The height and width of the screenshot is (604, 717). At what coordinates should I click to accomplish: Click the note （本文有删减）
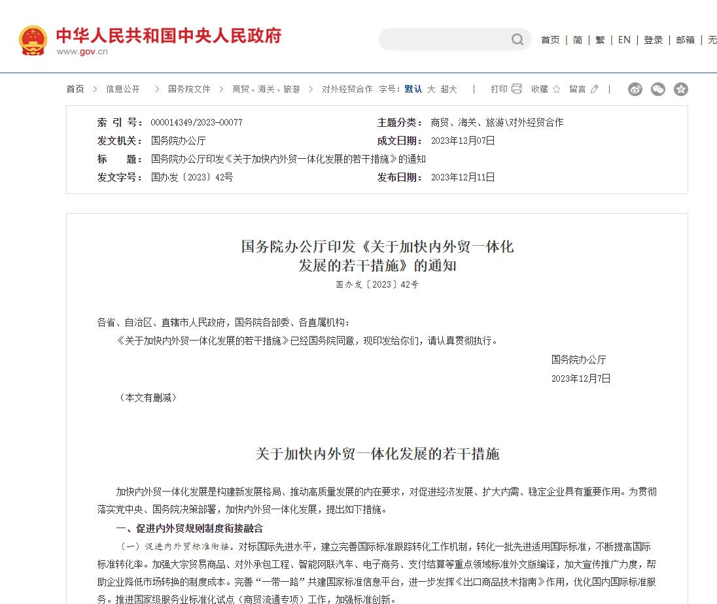click(x=148, y=397)
